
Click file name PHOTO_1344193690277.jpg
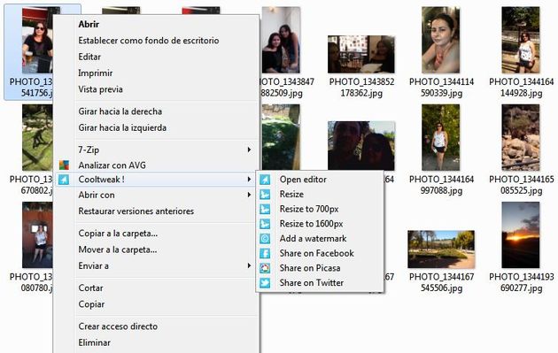coord(522,282)
